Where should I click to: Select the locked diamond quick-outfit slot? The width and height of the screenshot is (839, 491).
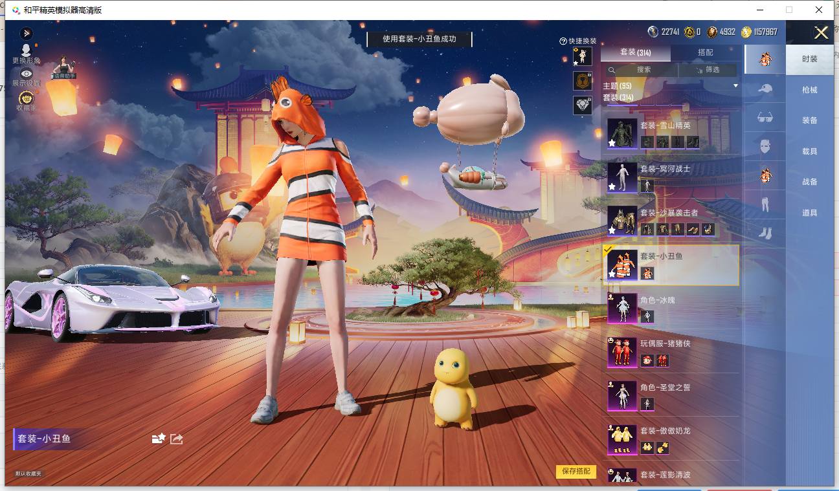[x=583, y=105]
